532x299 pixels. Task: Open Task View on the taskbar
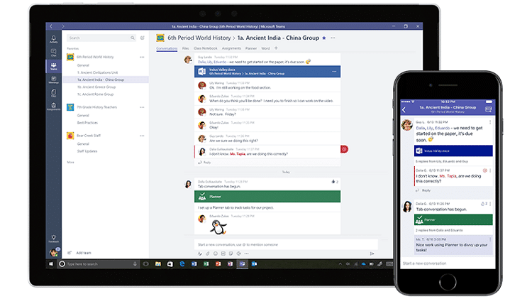[x=146, y=264]
